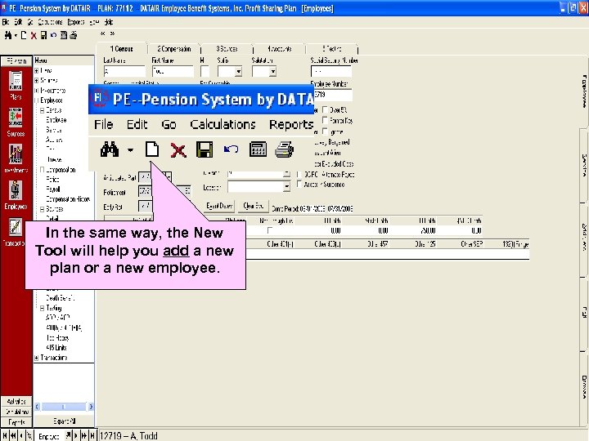Click the small Calculator icon in top toolbar
Viewport: 589px width, 441px height.
coord(64,35)
